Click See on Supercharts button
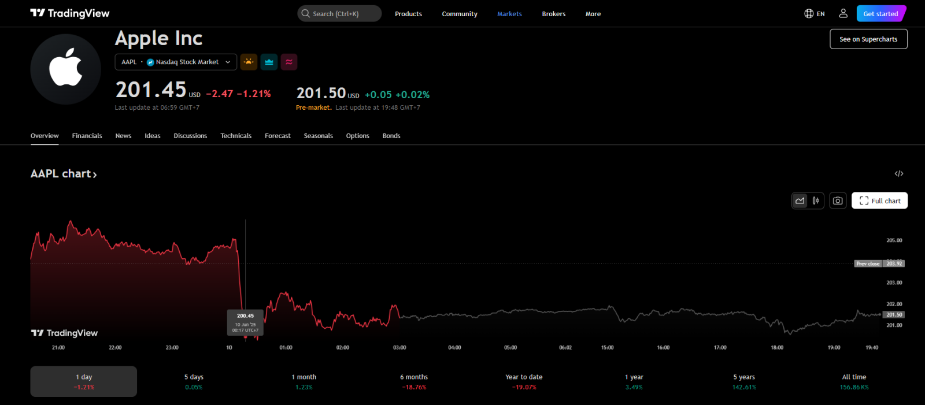 [868, 39]
